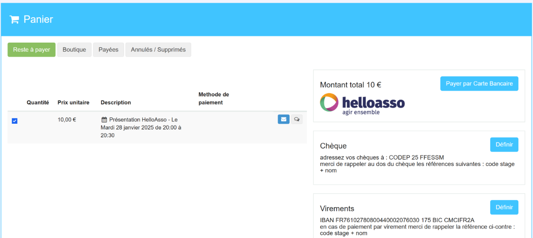
Task: Click the envelope email icon button
Action: tap(283, 120)
